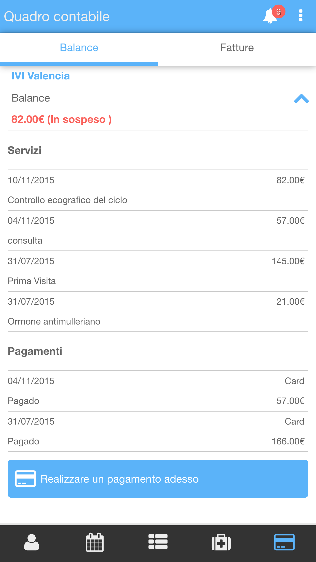This screenshot has height=562, width=316.
Task: Open the medical kit icon
Action: coord(221,542)
